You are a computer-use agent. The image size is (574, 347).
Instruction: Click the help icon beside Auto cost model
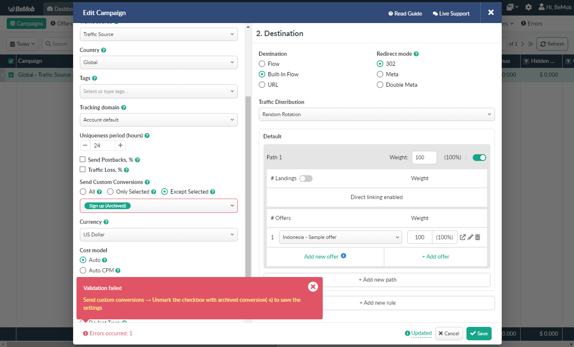105,260
